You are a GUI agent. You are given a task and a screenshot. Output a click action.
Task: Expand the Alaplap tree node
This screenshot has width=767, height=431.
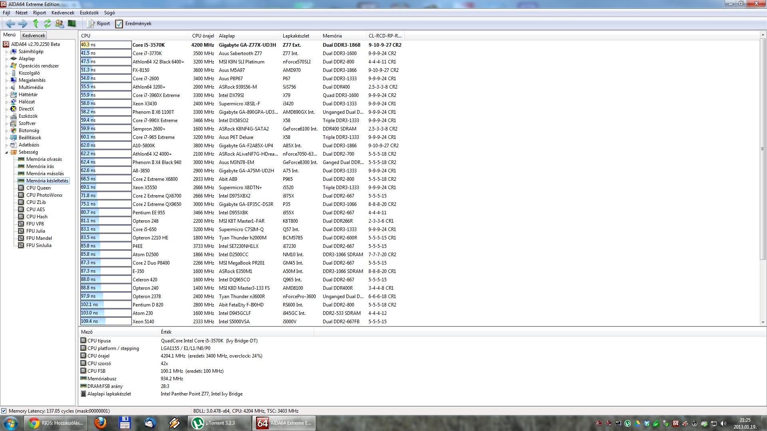coord(6,59)
